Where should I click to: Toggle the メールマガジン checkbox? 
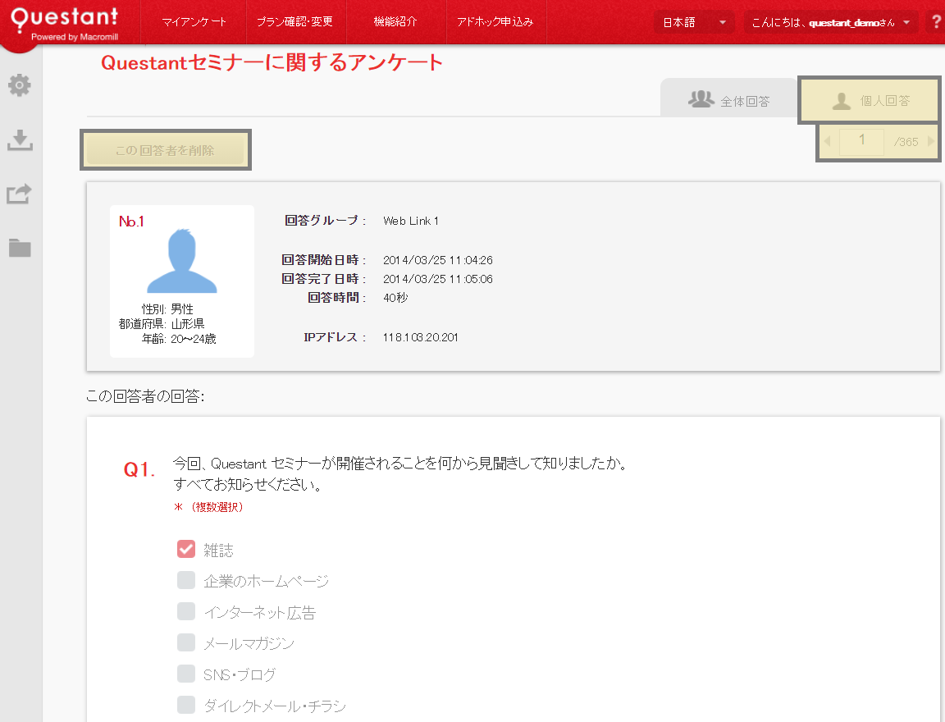click(x=186, y=642)
